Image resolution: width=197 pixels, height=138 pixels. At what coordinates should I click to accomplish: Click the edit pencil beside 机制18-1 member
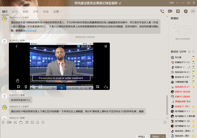189,67
